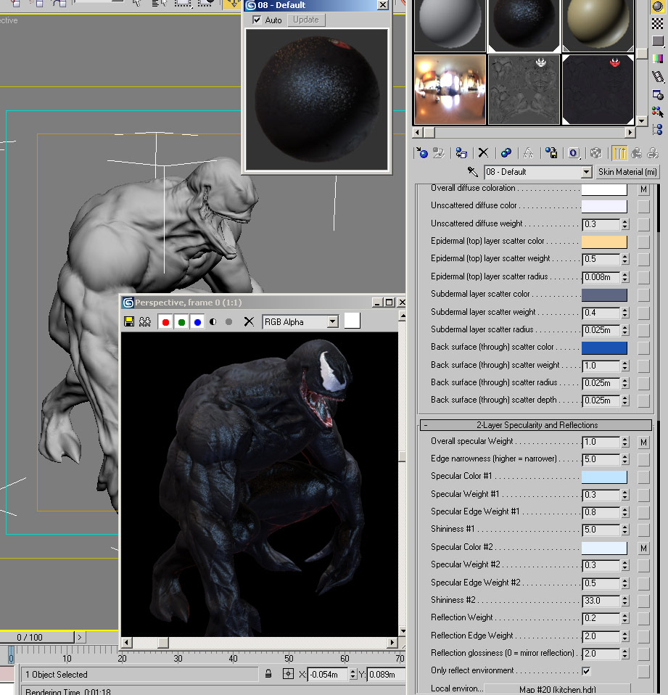Uncheck Auto in 08 - Default preview
This screenshot has height=695, width=668.
click(x=257, y=20)
